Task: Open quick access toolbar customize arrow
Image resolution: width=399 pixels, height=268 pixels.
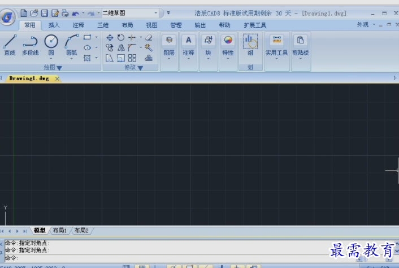Action: 168,13
